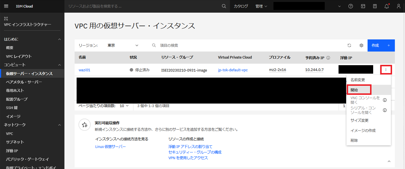This screenshot has width=405, height=169.
Task: Open the notifications bell
Action: [387, 6]
